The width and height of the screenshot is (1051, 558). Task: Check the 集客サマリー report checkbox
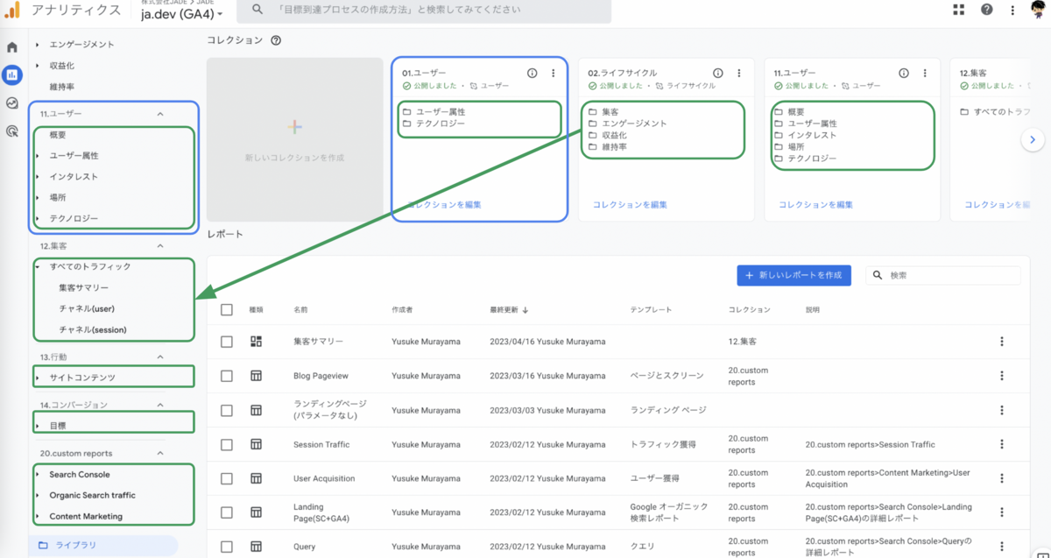(x=227, y=342)
